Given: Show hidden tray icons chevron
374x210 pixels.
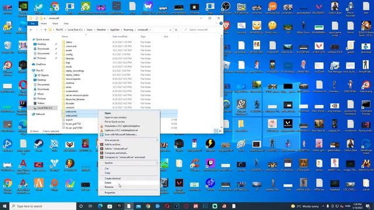Looking at the screenshot, I should point(323,206).
